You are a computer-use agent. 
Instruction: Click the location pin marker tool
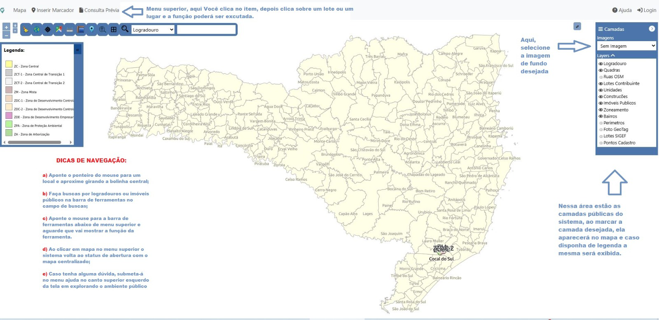[x=91, y=29]
